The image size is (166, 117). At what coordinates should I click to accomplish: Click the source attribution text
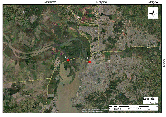[x=93, y=110]
